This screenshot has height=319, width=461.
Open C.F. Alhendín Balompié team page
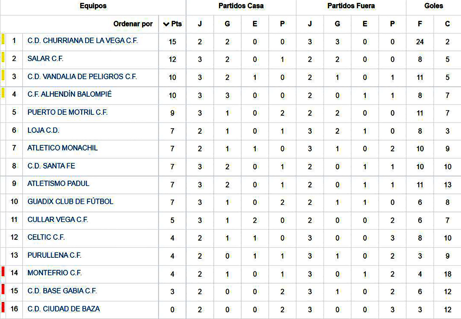click(x=70, y=94)
